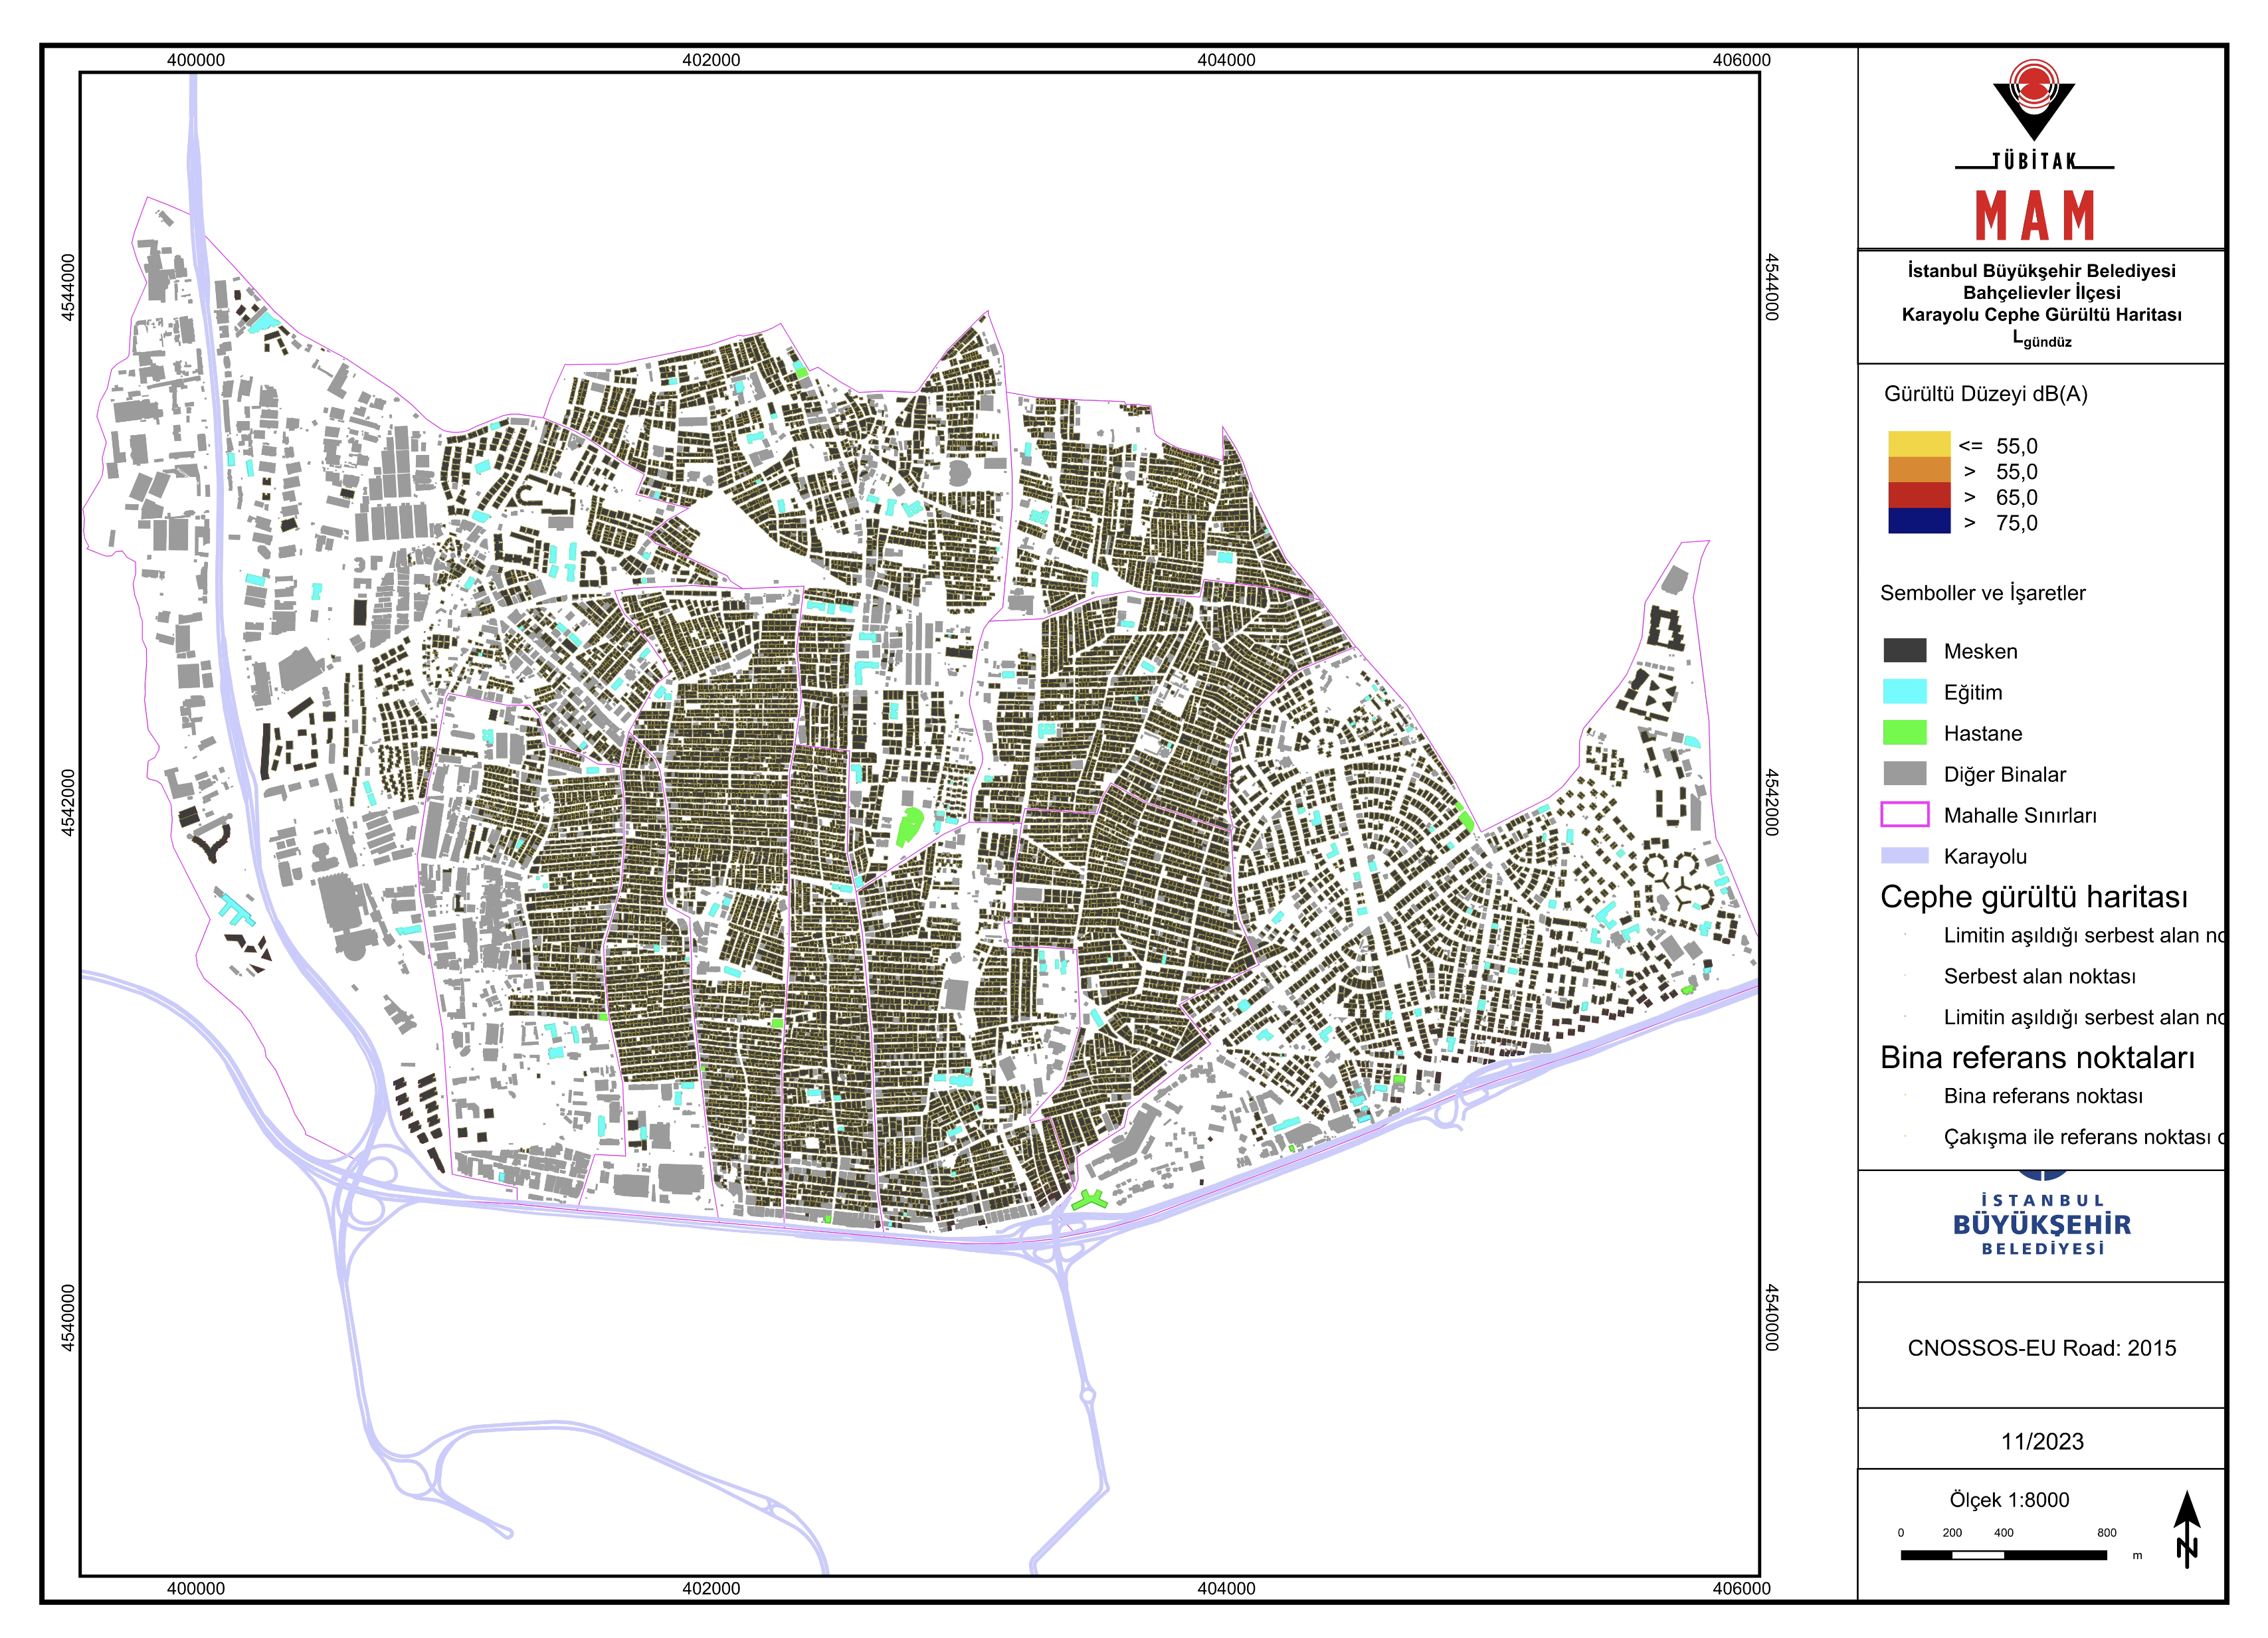The width and height of the screenshot is (2268, 1638).
Task: Click the Mesken dark legend box
Action: (1905, 651)
